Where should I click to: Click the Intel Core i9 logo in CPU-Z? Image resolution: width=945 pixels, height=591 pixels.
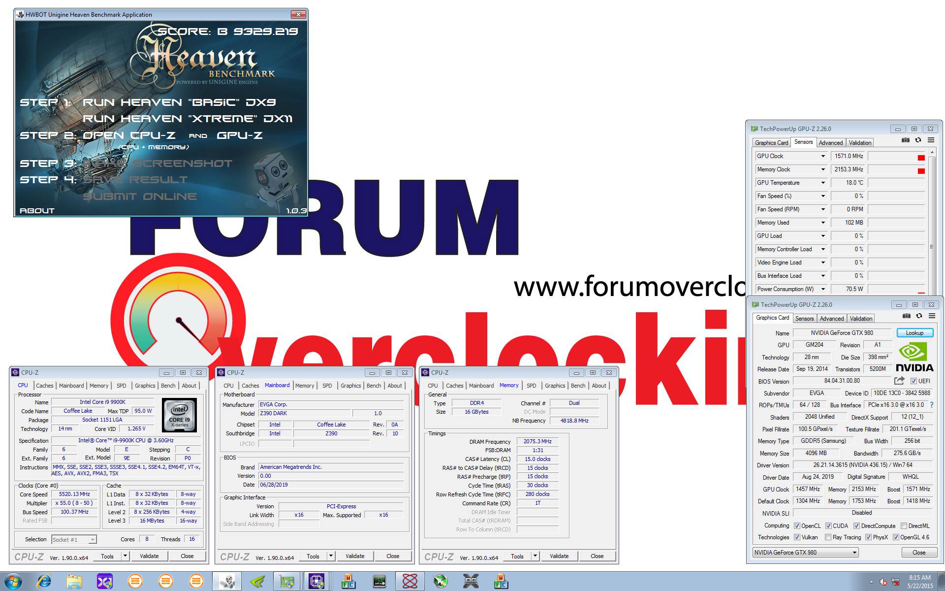pyautogui.click(x=179, y=415)
